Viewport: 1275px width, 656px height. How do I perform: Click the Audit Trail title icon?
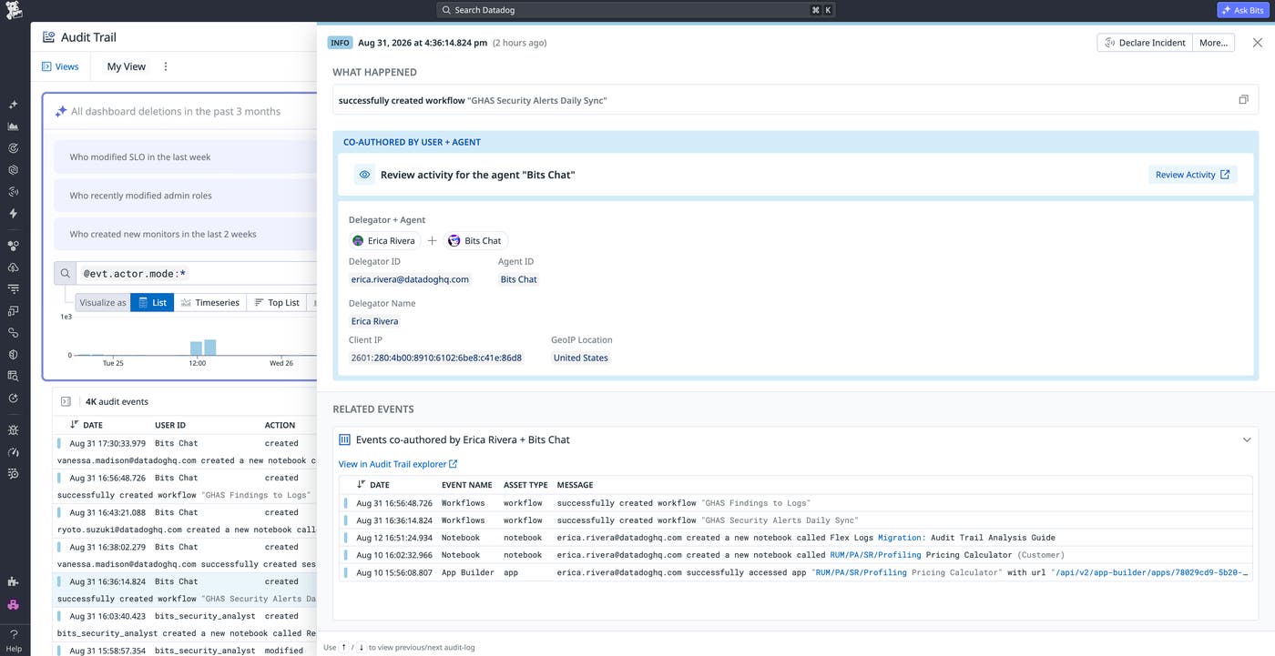48,37
